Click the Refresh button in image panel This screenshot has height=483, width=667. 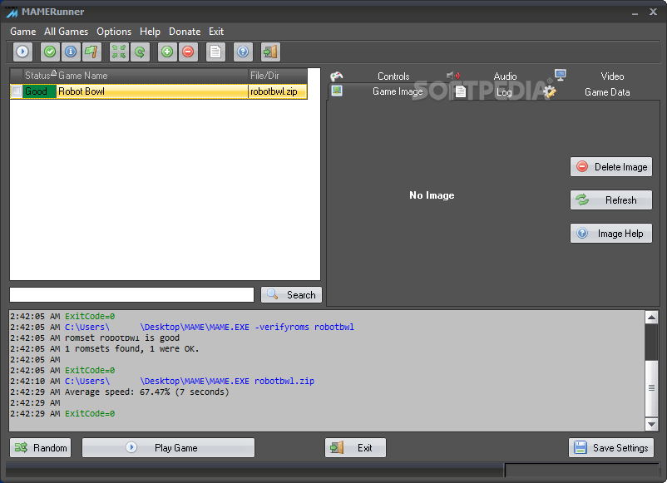[x=610, y=200]
